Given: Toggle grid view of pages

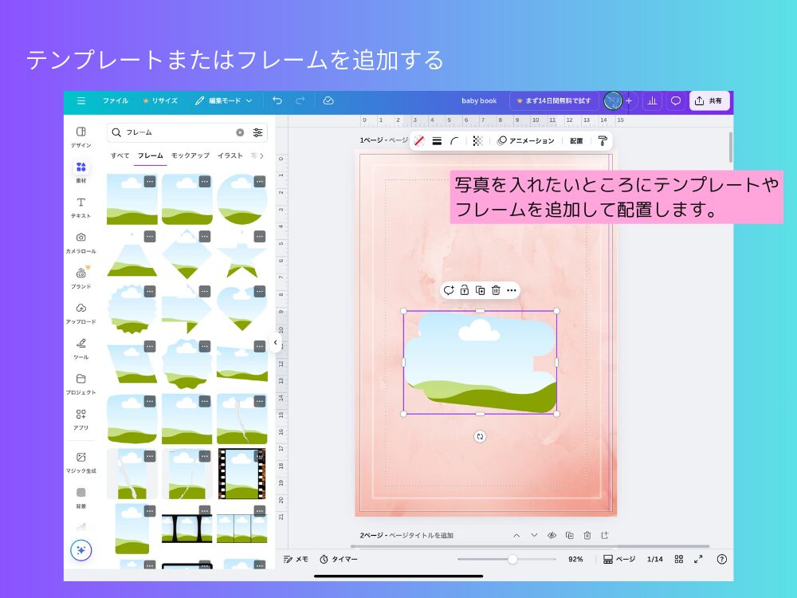Looking at the screenshot, I should [680, 559].
